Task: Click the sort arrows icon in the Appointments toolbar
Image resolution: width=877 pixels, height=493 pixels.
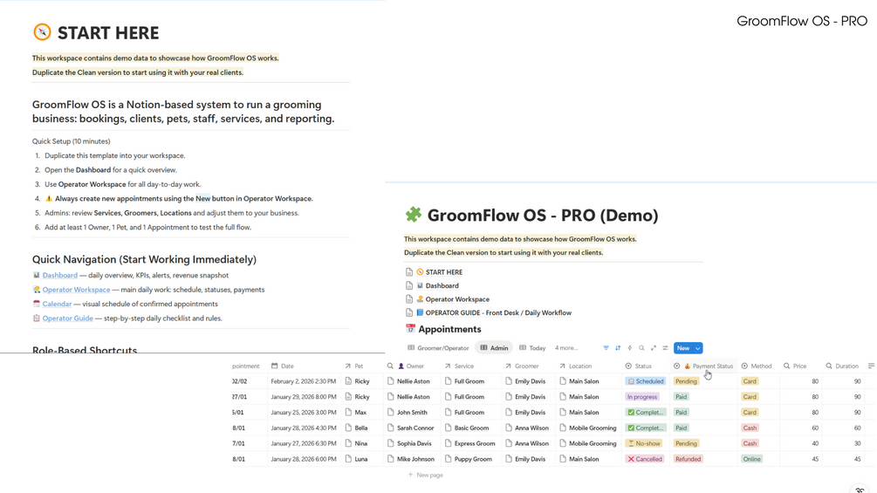Action: click(618, 348)
